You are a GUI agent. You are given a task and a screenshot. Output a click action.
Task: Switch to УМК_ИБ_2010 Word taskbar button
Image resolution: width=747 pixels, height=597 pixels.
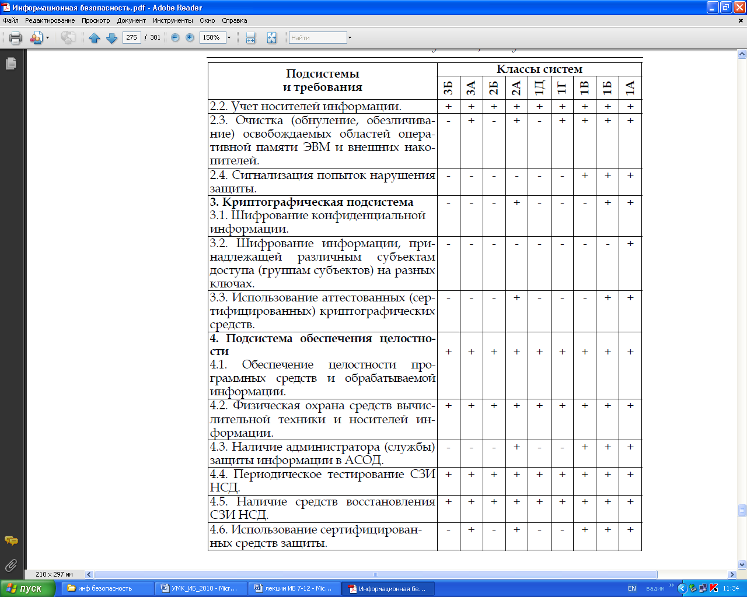tap(202, 588)
